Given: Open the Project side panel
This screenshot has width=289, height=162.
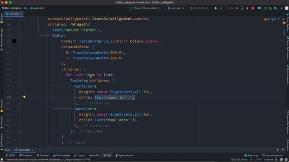Looking at the screenshot, I should [2, 18].
